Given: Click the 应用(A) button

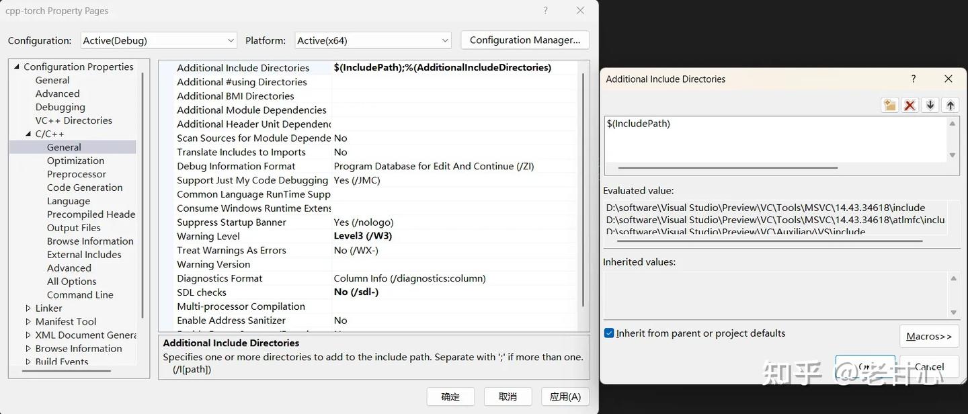Looking at the screenshot, I should [x=565, y=397].
